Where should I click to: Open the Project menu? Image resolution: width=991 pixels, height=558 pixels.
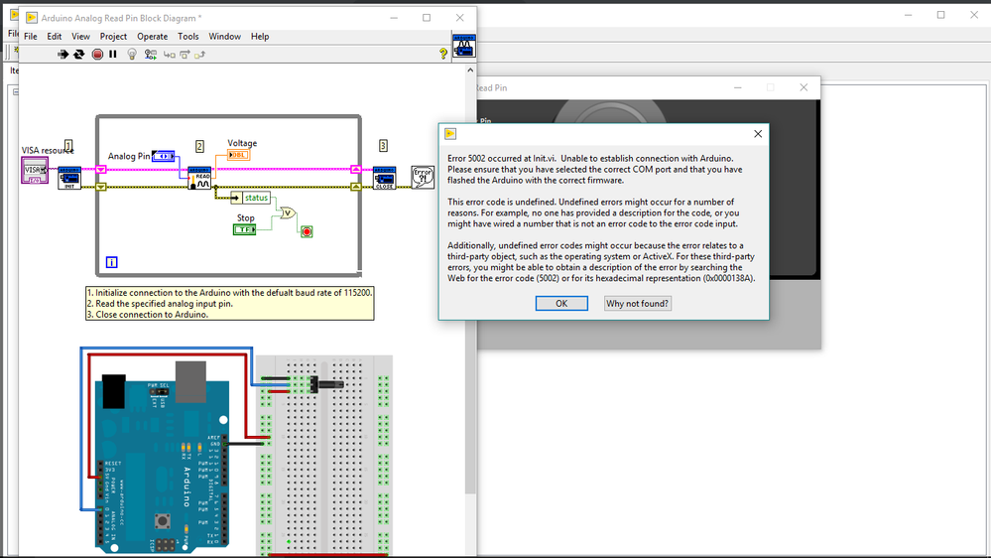113,37
